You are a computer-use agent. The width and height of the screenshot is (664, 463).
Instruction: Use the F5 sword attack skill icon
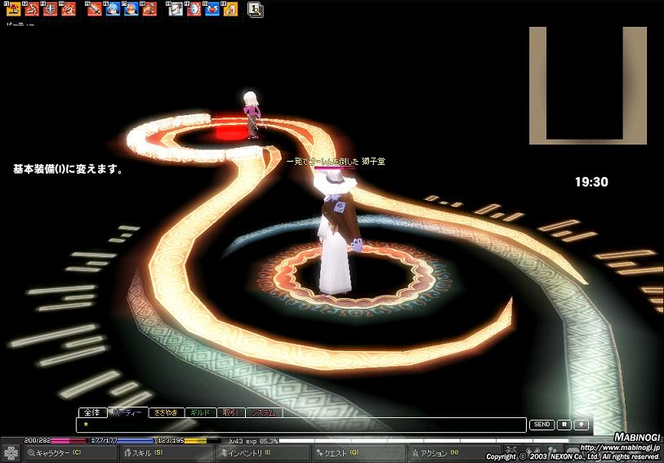click(x=94, y=9)
